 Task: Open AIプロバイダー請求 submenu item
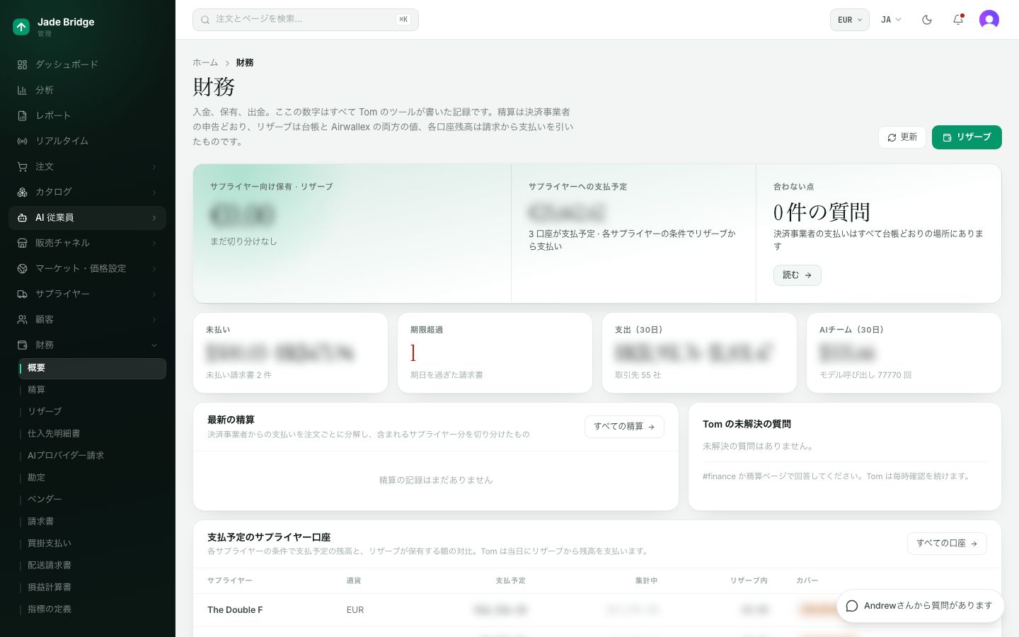tap(92, 455)
